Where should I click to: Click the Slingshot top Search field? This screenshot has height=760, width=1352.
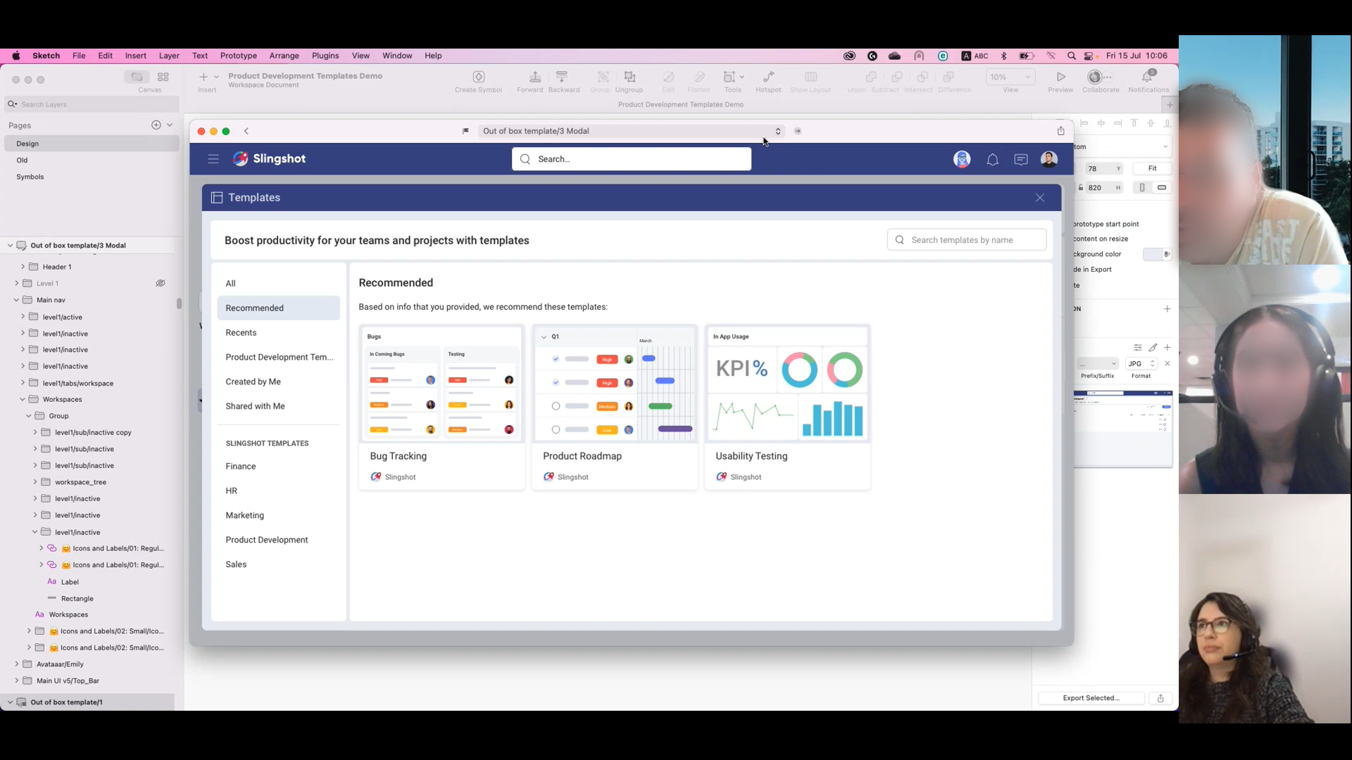coord(631,159)
